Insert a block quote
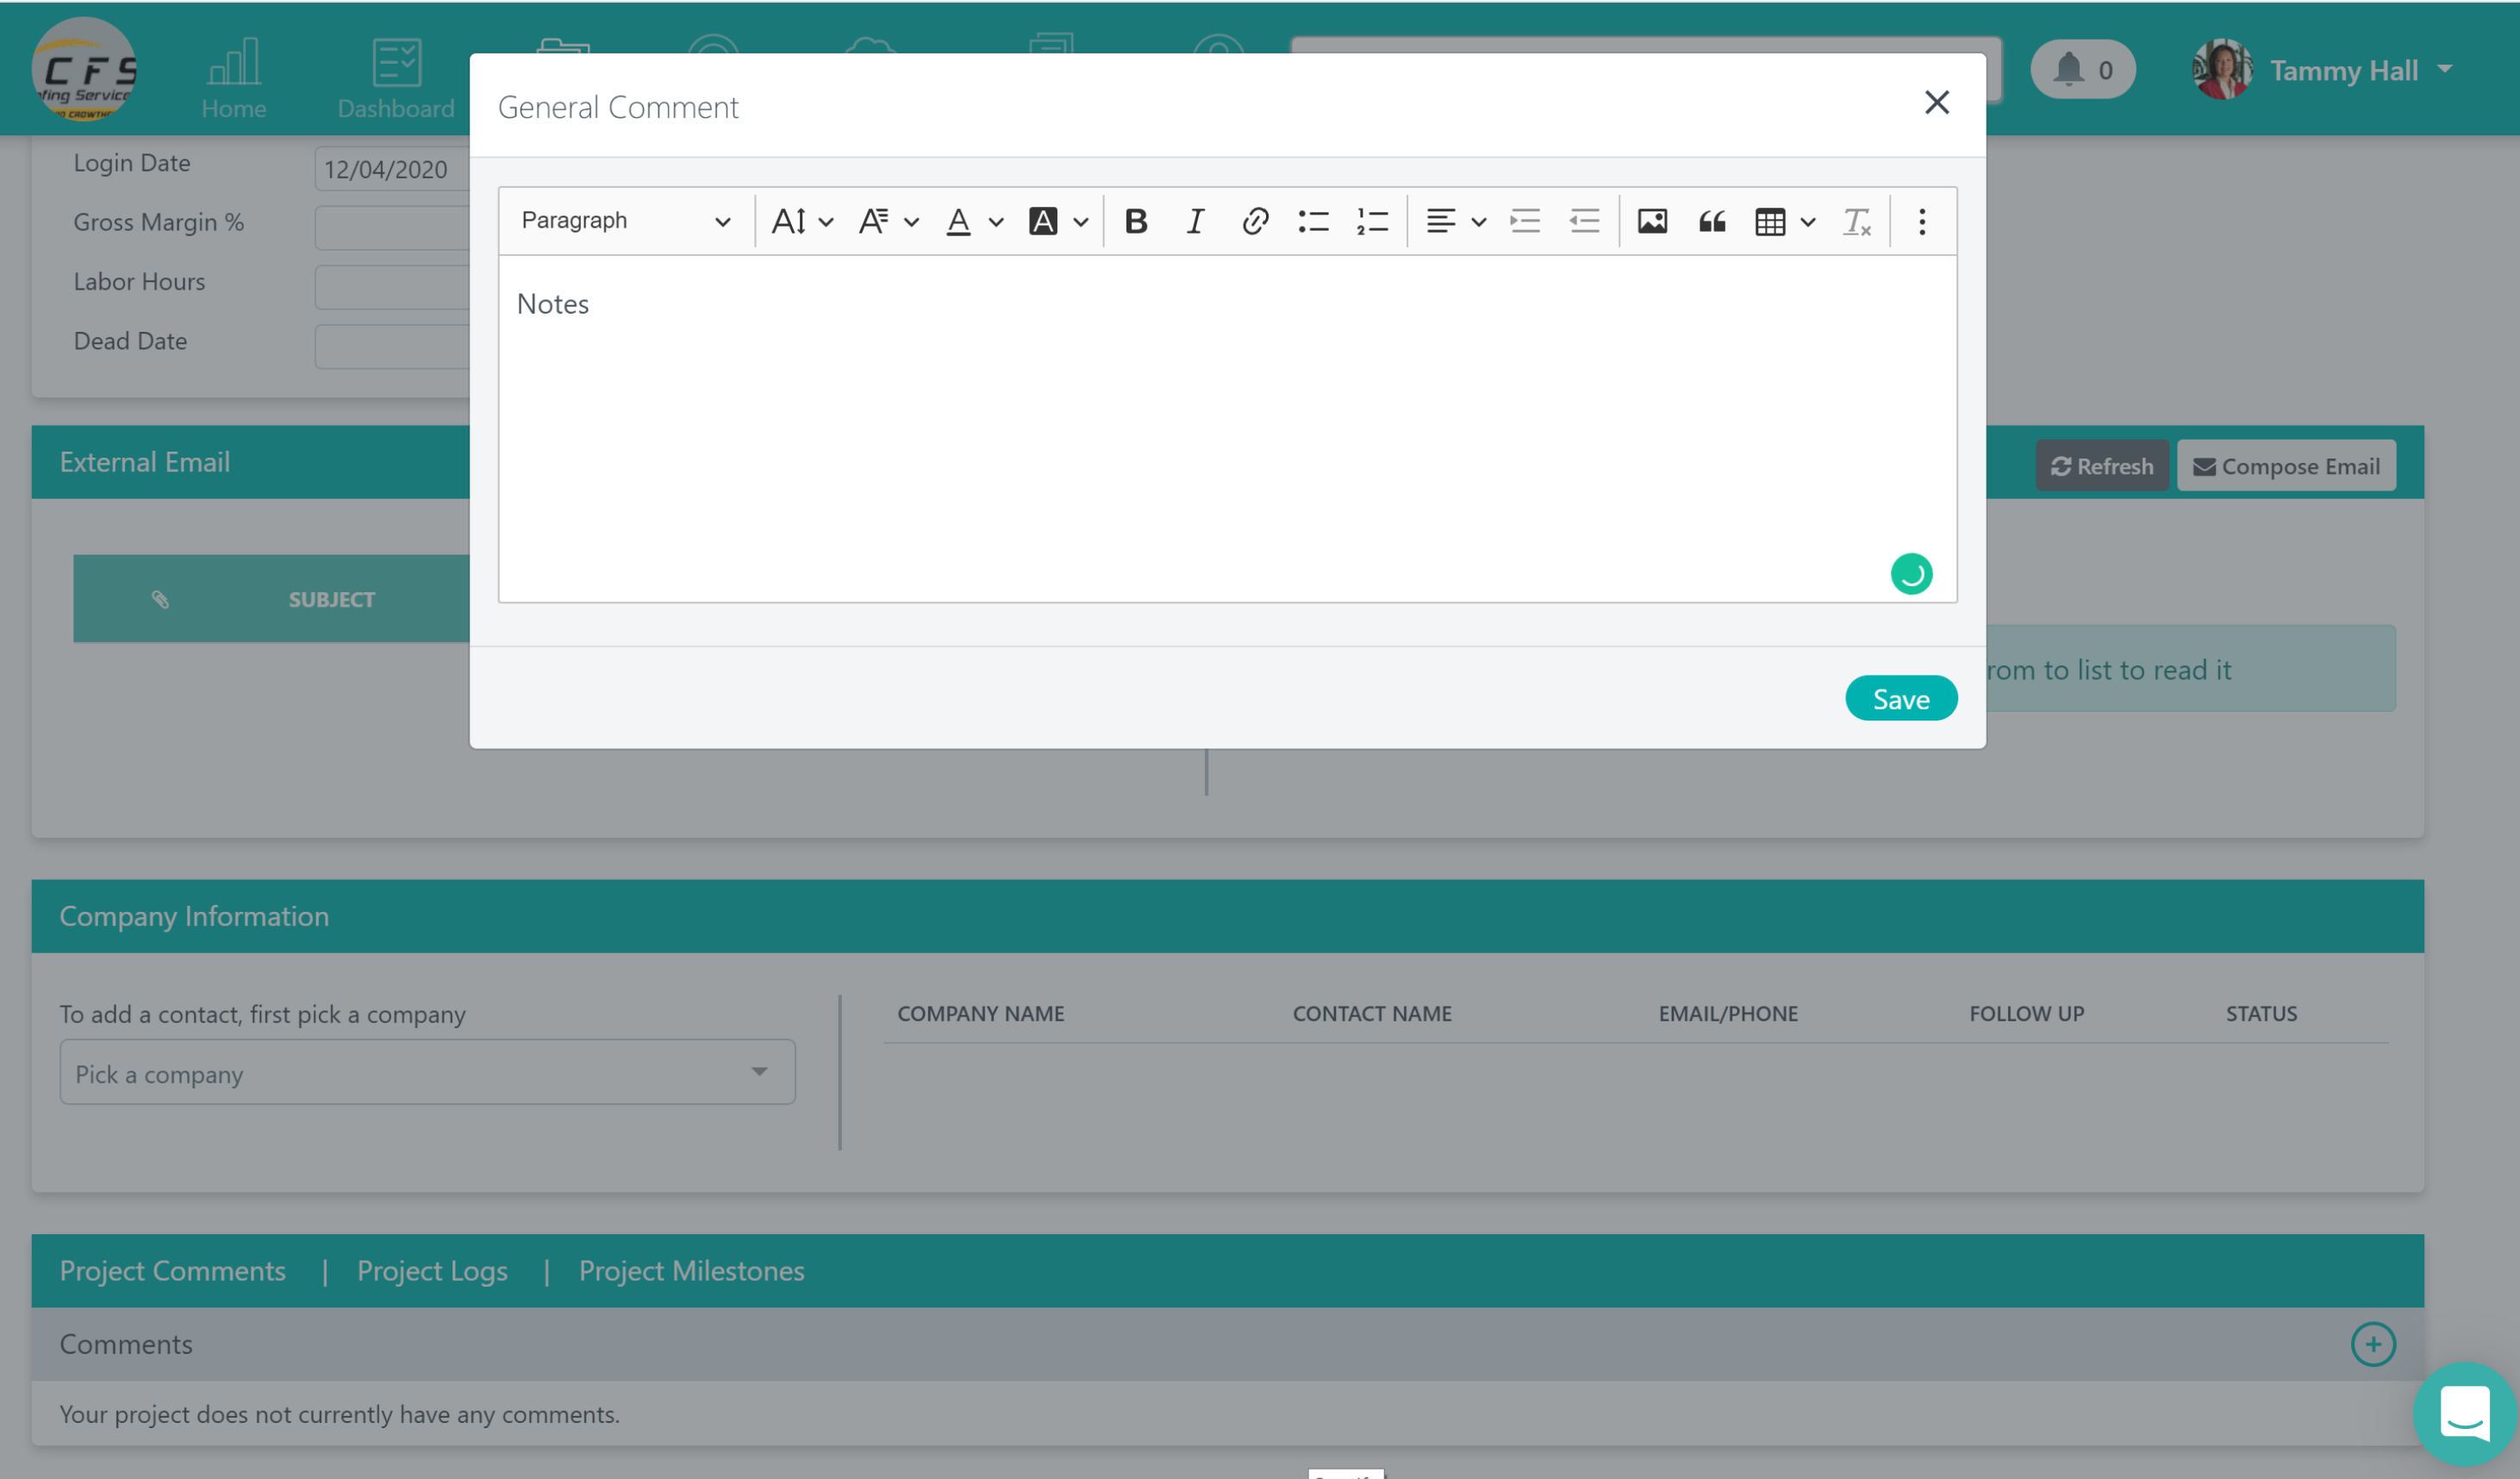 (x=1711, y=221)
